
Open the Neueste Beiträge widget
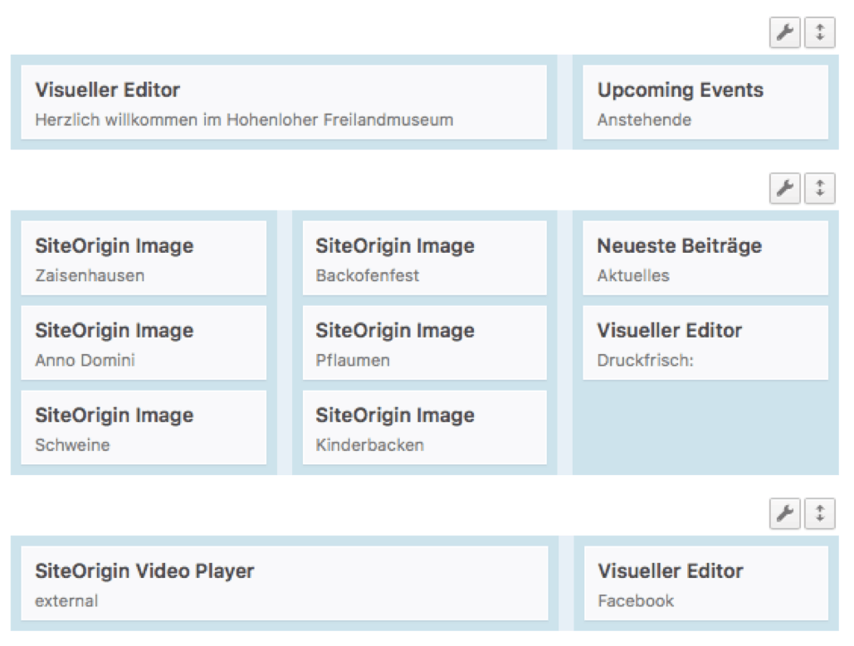click(705, 259)
